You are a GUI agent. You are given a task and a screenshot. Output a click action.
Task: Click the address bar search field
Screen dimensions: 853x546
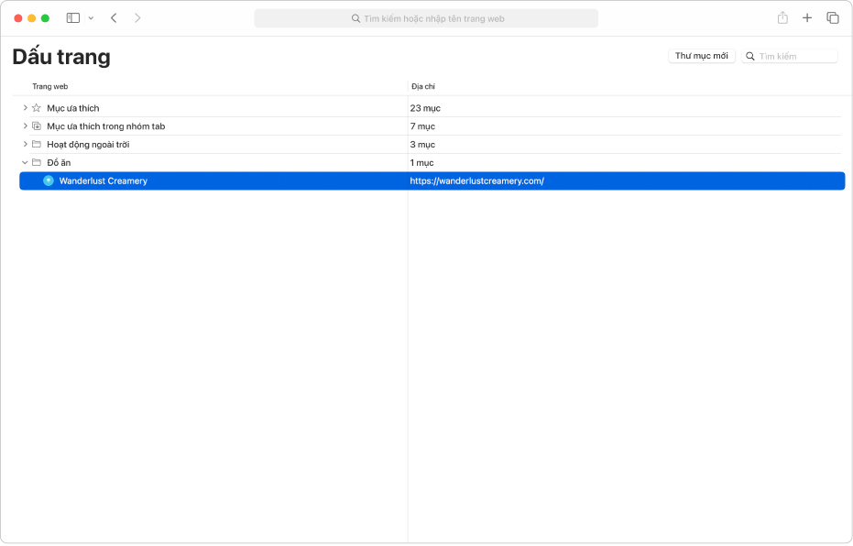(426, 18)
